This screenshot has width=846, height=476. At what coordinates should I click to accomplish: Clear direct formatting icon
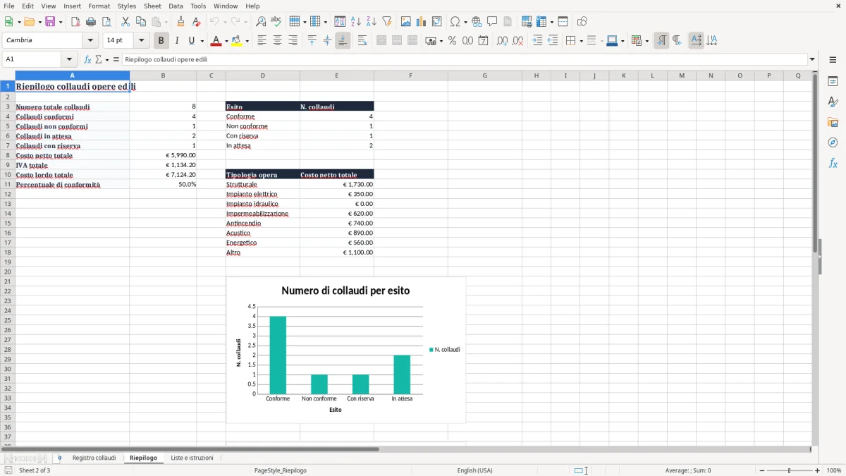[x=196, y=22]
